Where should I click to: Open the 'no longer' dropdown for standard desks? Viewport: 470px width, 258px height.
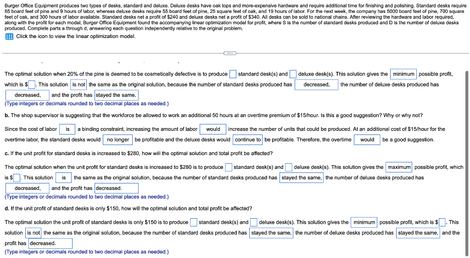118,140
